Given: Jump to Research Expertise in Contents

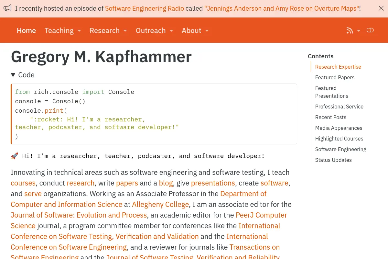Looking at the screenshot, I should pyautogui.click(x=338, y=67).
